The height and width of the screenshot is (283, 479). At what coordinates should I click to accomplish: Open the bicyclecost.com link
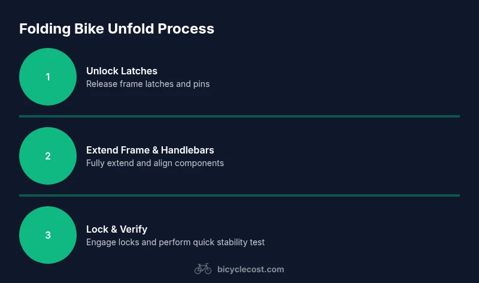click(x=250, y=269)
